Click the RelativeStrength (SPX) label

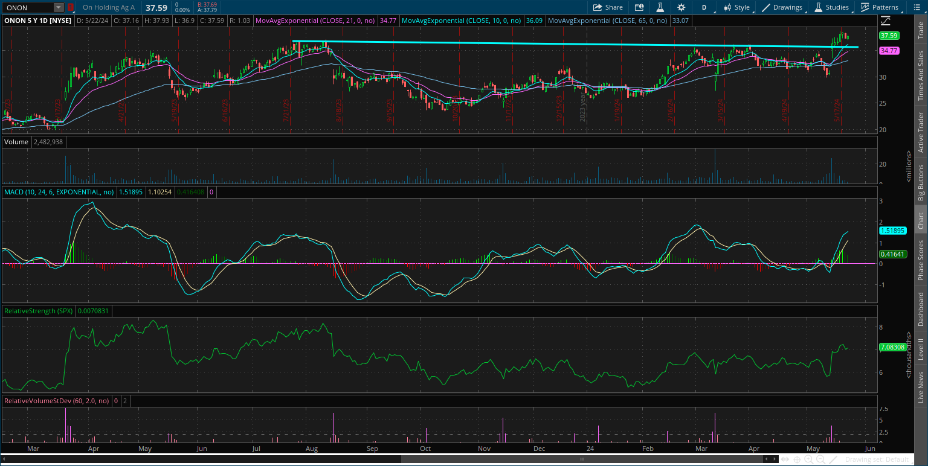pyautogui.click(x=39, y=311)
